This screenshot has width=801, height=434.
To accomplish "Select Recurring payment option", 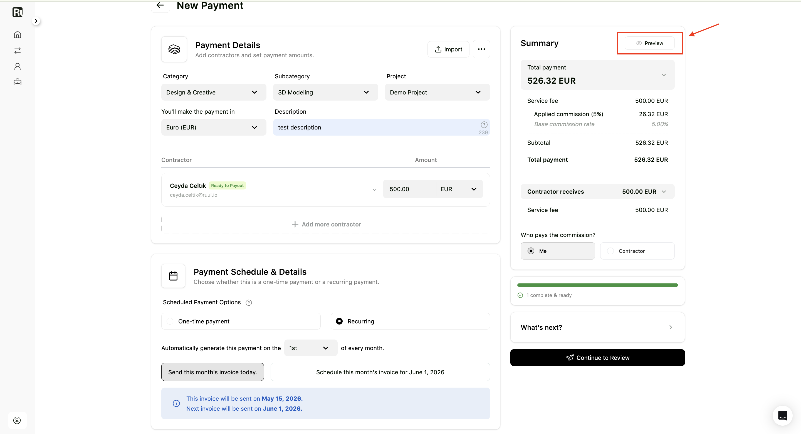I will 410,321.
